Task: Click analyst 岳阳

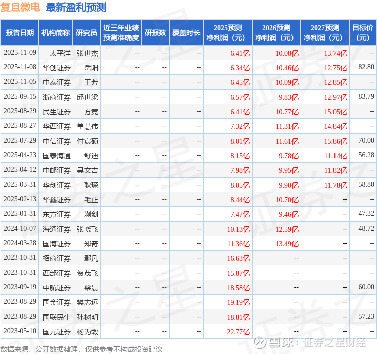Action: [x=91, y=68]
